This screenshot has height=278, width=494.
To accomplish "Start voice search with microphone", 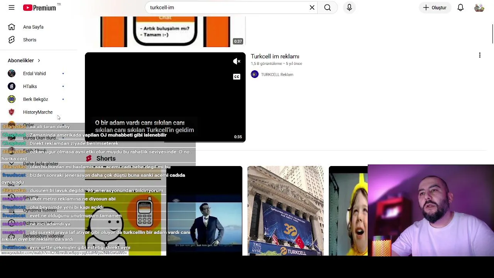I will tap(349, 7).
